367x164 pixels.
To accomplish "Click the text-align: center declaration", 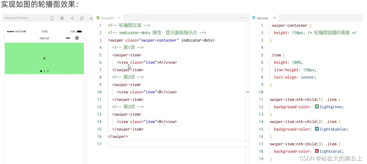I will [x=295, y=77].
